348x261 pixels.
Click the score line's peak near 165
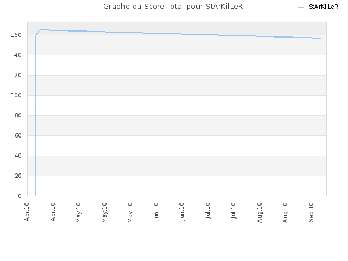pyautogui.click(x=45, y=30)
